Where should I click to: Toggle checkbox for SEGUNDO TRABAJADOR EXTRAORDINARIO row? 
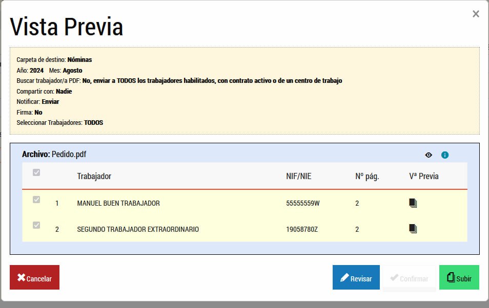[x=36, y=225]
